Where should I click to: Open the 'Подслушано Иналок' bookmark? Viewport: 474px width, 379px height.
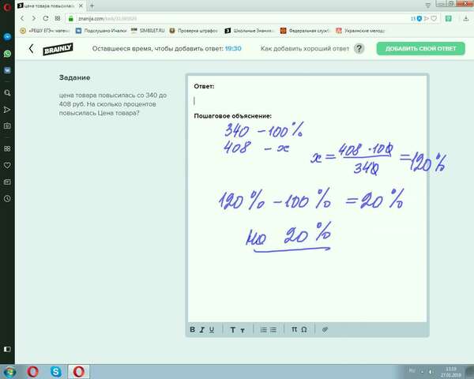click(101, 31)
